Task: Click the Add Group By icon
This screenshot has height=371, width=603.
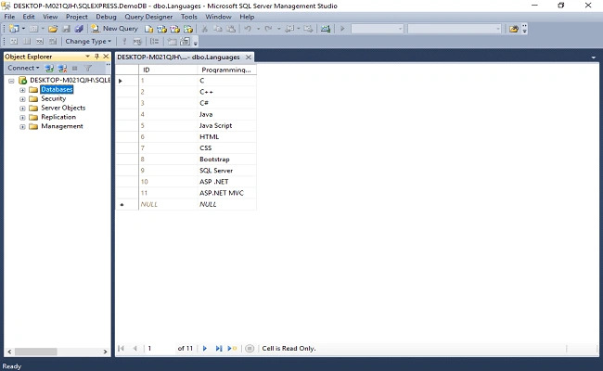Action: (x=155, y=42)
